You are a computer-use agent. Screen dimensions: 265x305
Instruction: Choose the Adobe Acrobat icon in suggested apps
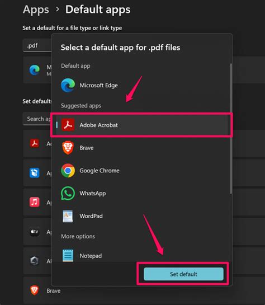pyautogui.click(x=68, y=125)
